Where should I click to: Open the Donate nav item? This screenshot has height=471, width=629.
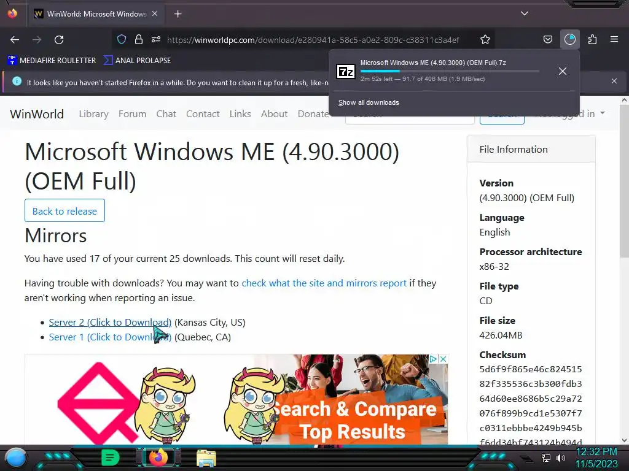pyautogui.click(x=313, y=113)
